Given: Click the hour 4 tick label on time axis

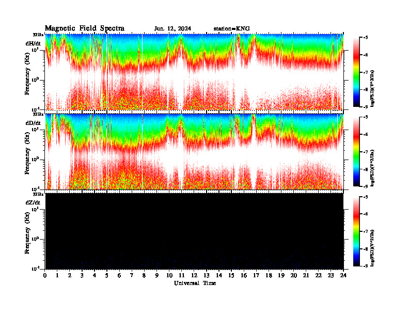Looking at the screenshot, I should tap(95, 275).
